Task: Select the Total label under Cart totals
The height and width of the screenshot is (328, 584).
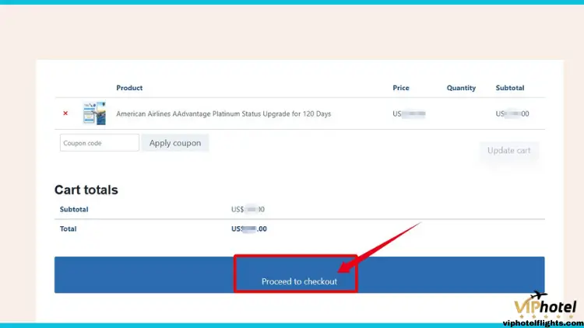Action: pyautogui.click(x=69, y=229)
